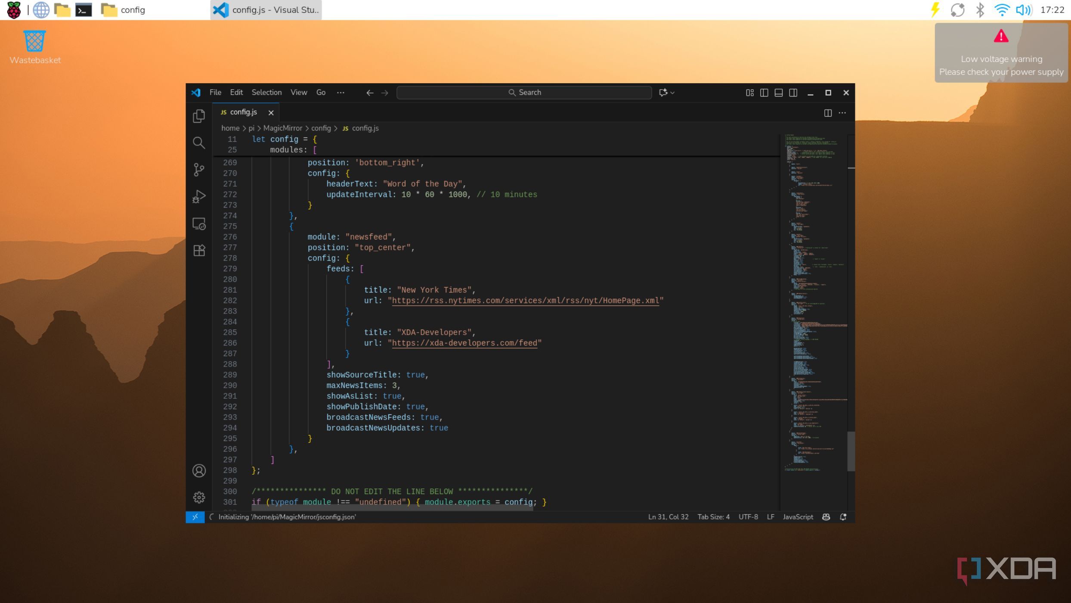Open the Edit menu
This screenshot has width=1071, height=603.
click(236, 93)
